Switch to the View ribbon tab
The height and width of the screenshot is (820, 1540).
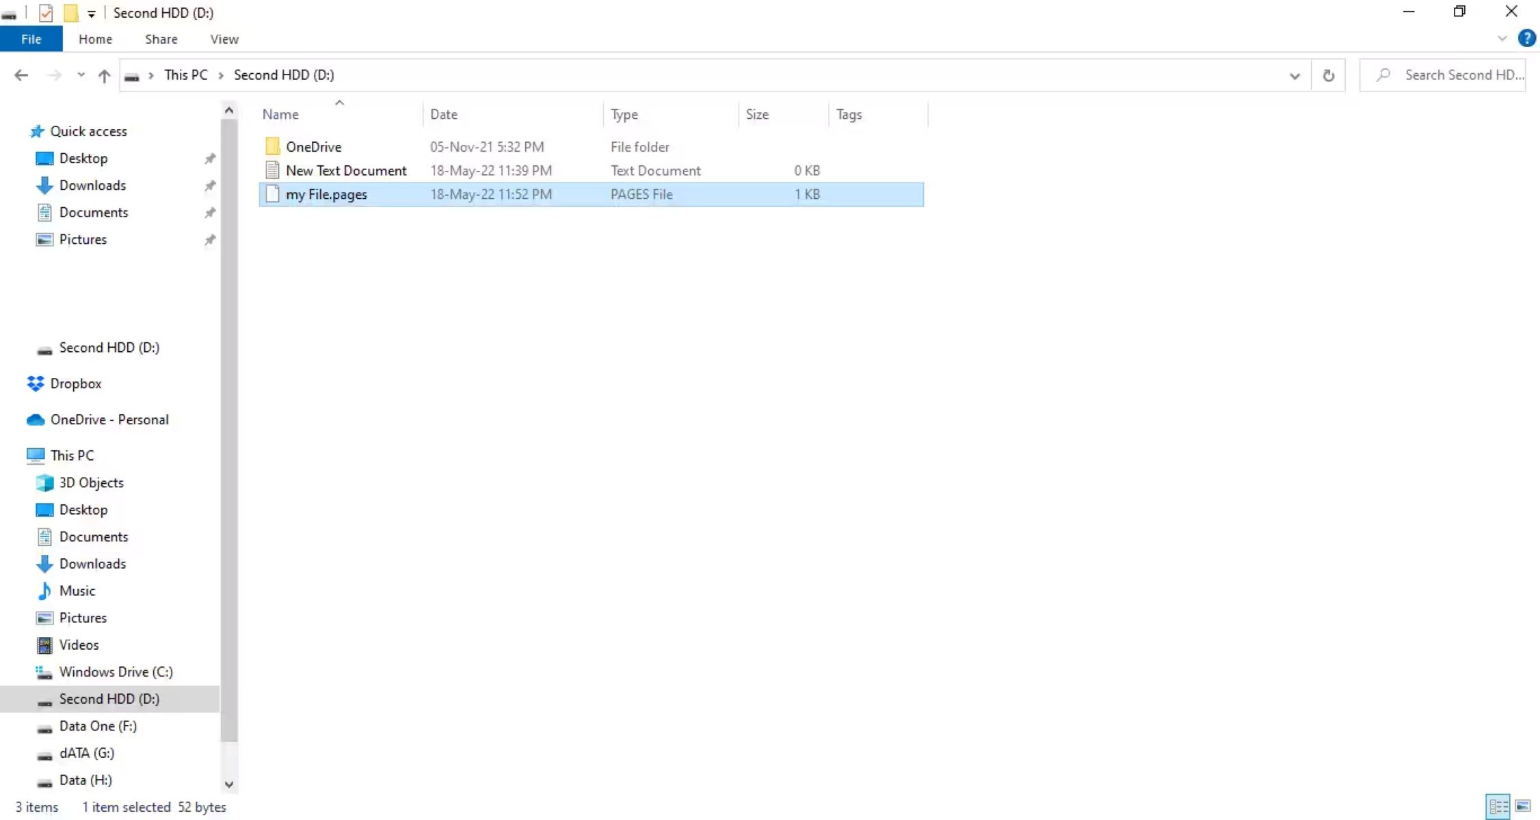[224, 39]
